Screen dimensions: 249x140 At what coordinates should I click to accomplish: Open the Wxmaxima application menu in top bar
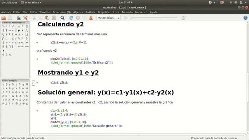(x=31, y=3)
